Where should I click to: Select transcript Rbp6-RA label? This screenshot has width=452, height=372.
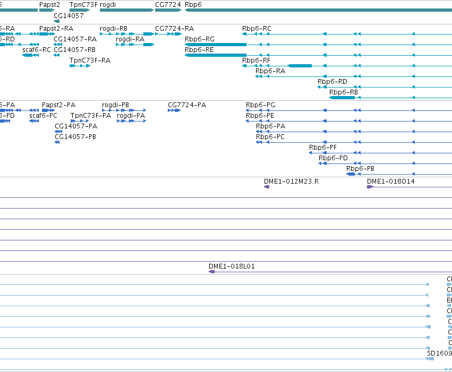pyautogui.click(x=270, y=71)
